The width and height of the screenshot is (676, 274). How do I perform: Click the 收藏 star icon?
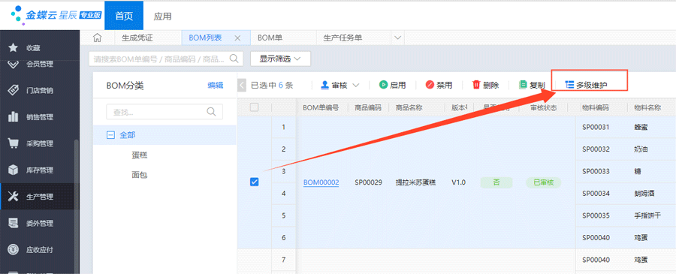tap(13, 47)
